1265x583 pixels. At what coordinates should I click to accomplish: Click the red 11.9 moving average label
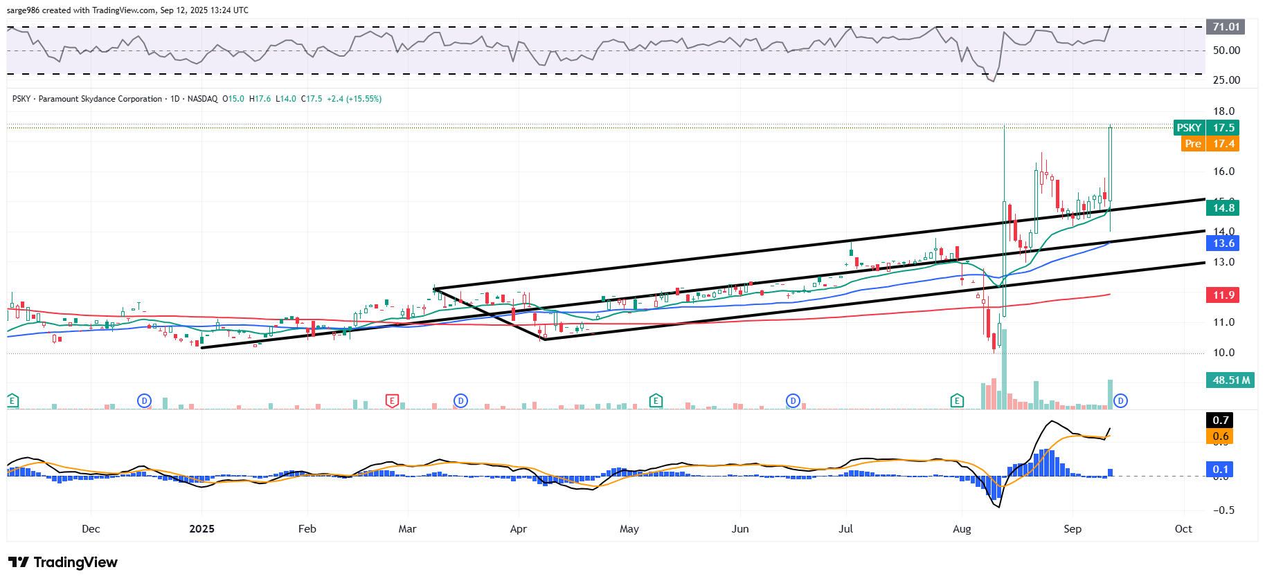coord(1223,295)
